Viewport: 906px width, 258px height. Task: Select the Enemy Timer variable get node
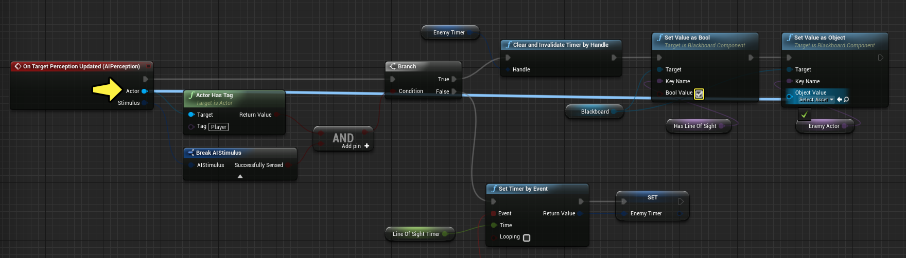click(x=450, y=32)
